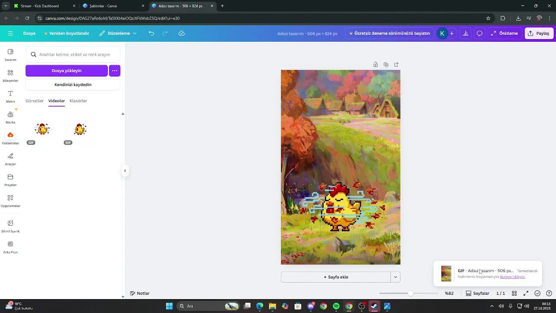This screenshot has height=313, width=556.
Task: Click the zoom slider handle
Action: pos(410,293)
